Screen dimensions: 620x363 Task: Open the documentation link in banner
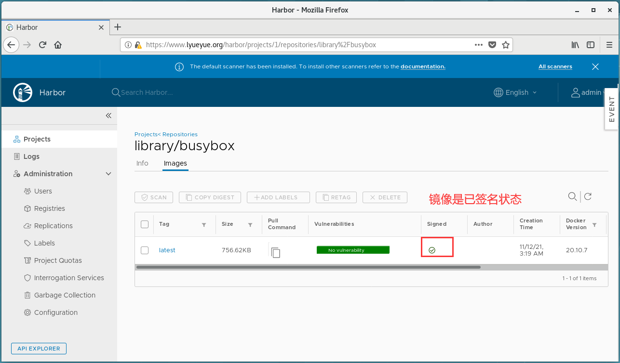point(423,66)
